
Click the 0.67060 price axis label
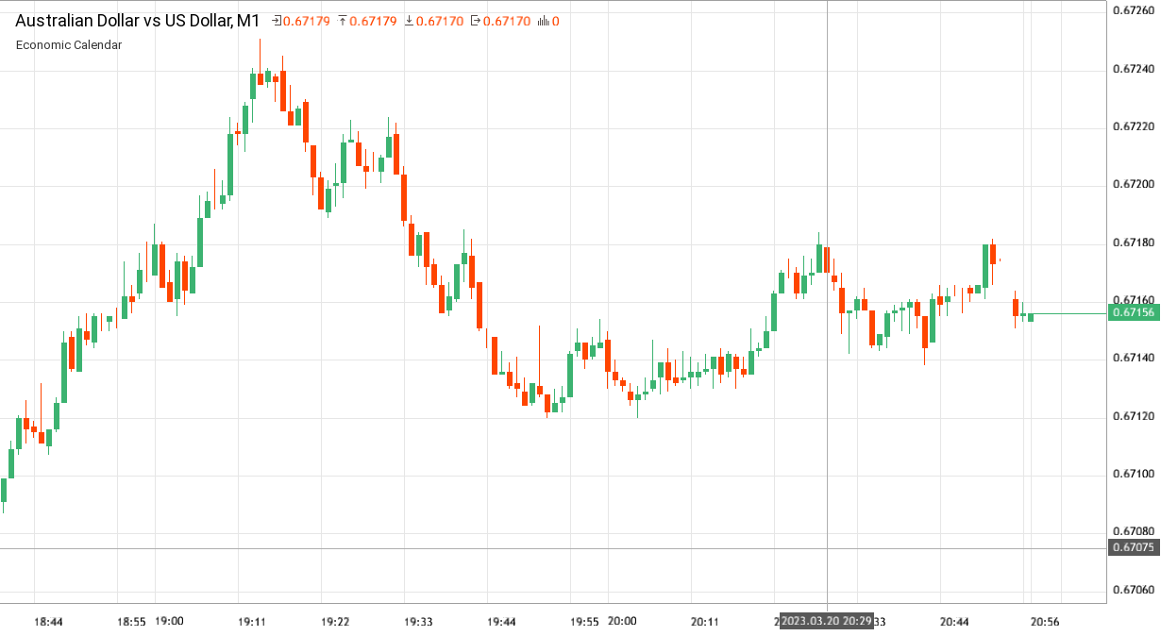tap(1134, 590)
